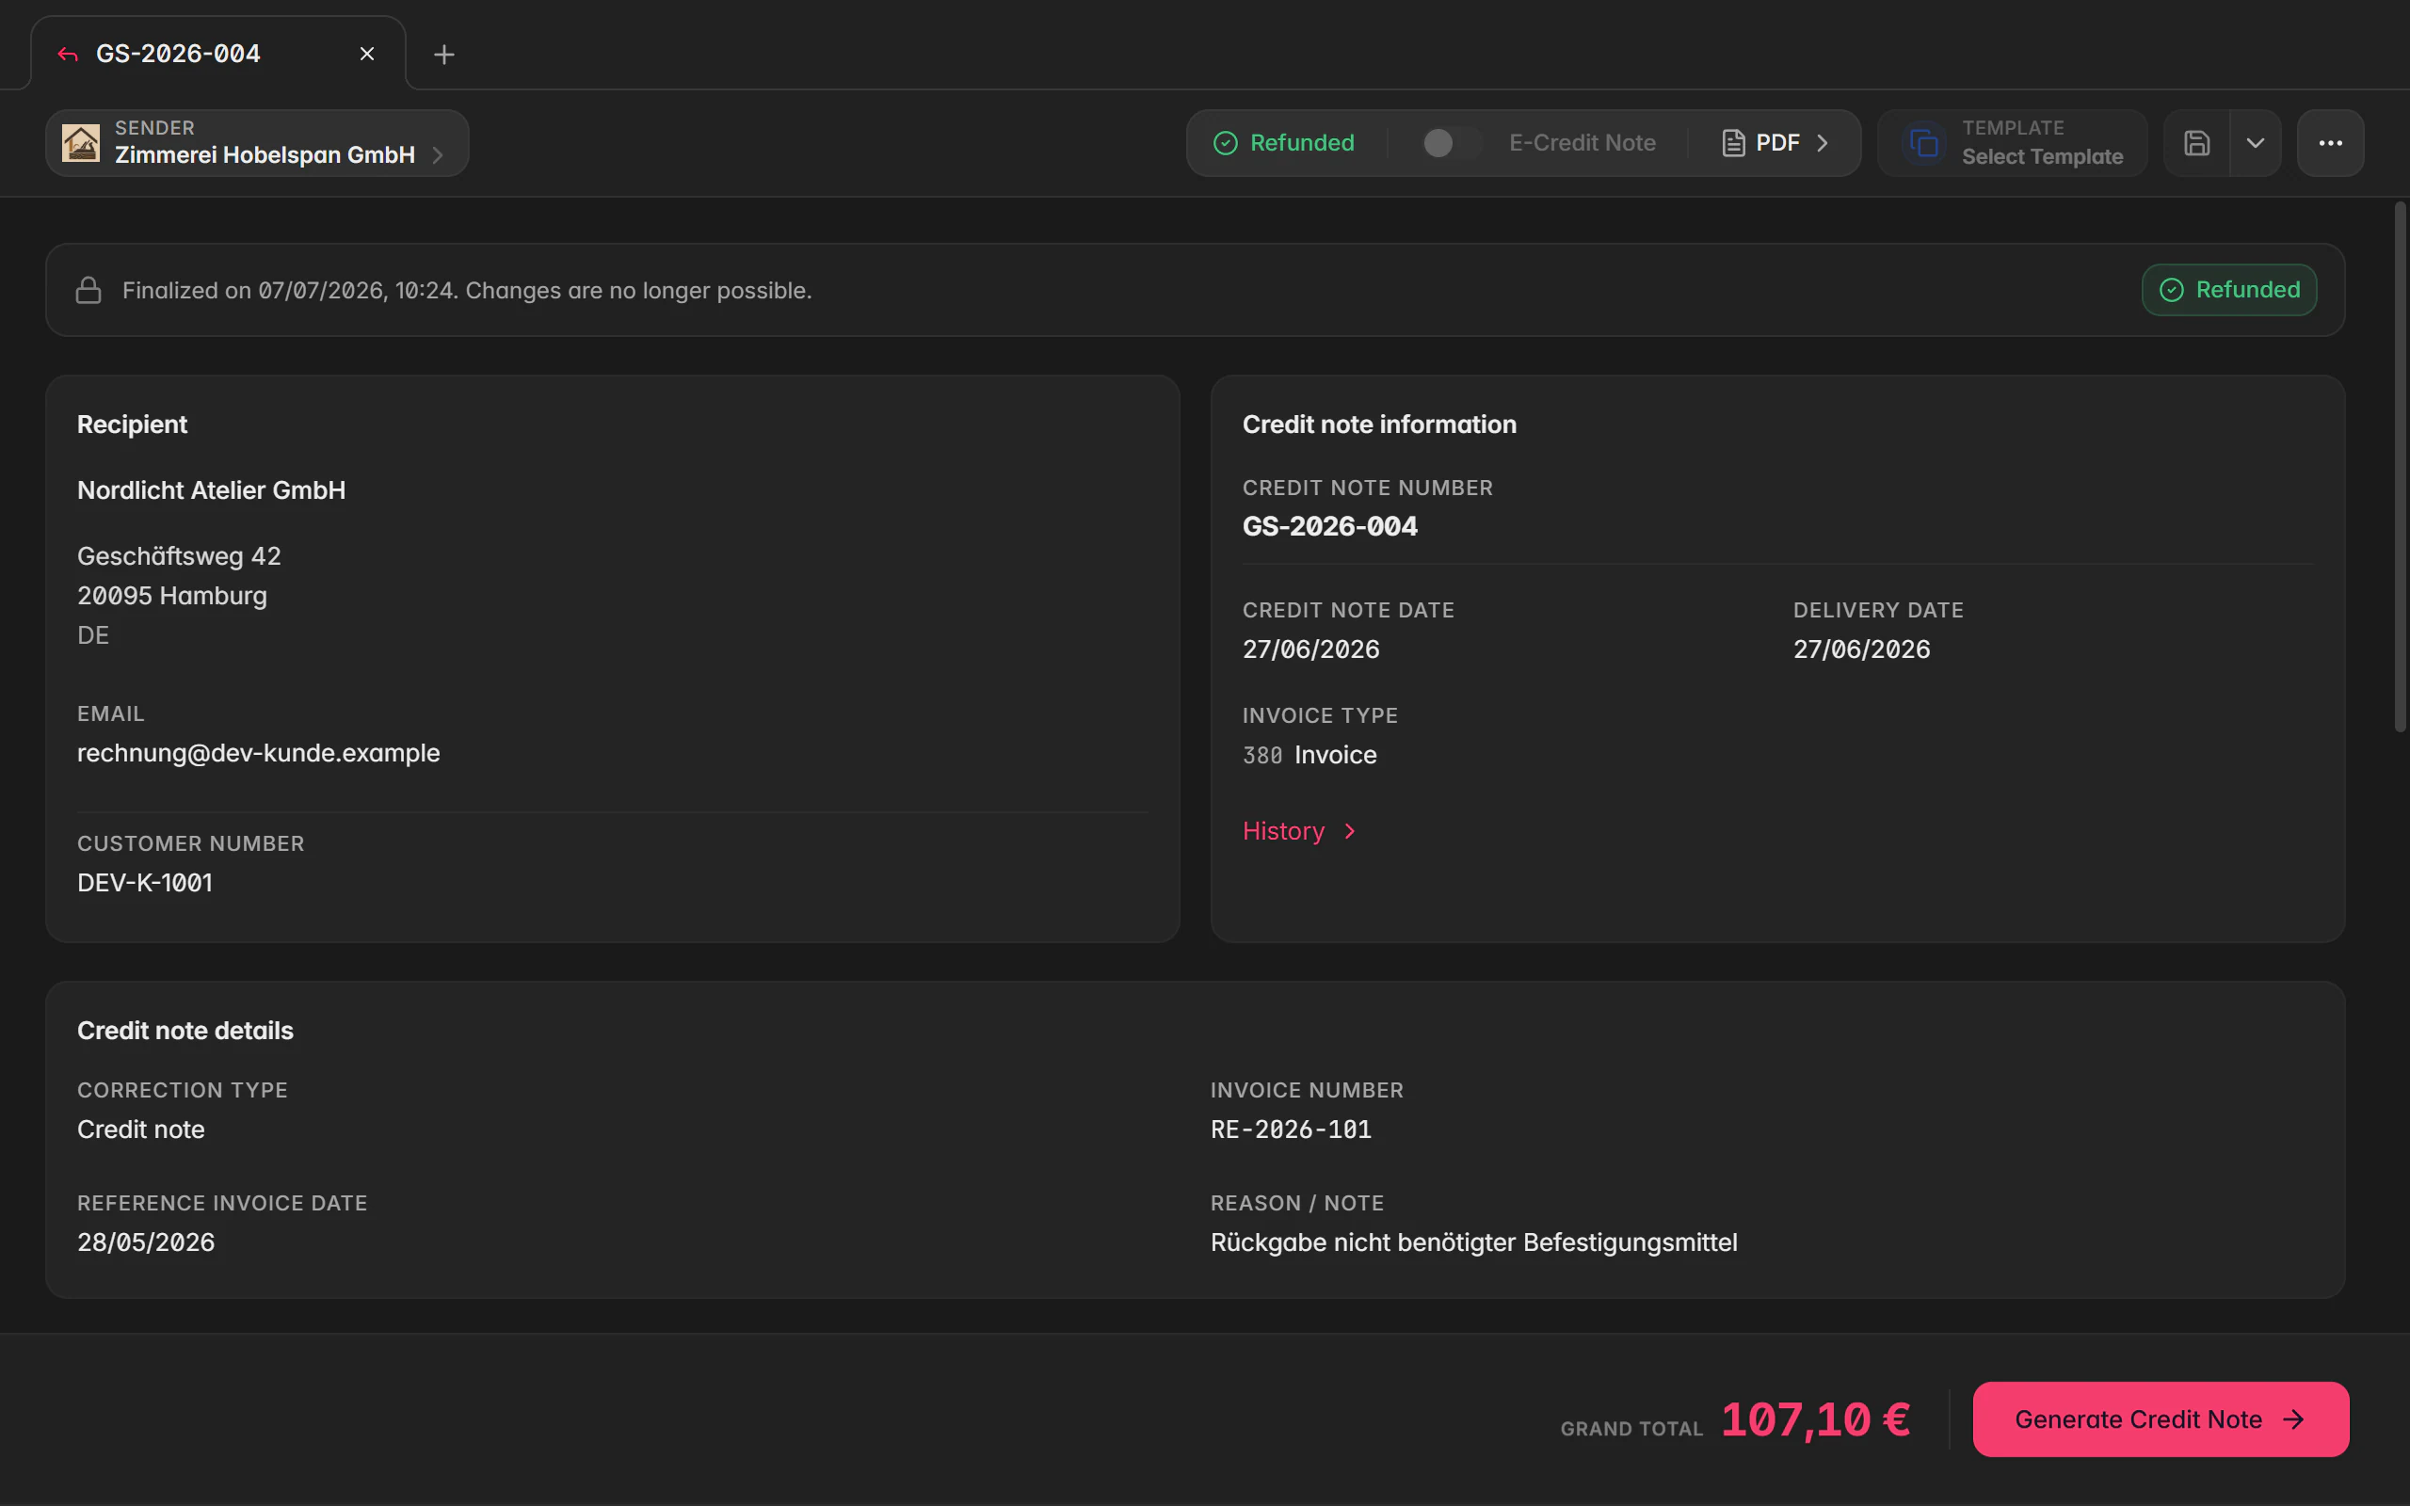The width and height of the screenshot is (2410, 1506).
Task: Click invoice number RE-2026-101
Action: [x=1291, y=1129]
